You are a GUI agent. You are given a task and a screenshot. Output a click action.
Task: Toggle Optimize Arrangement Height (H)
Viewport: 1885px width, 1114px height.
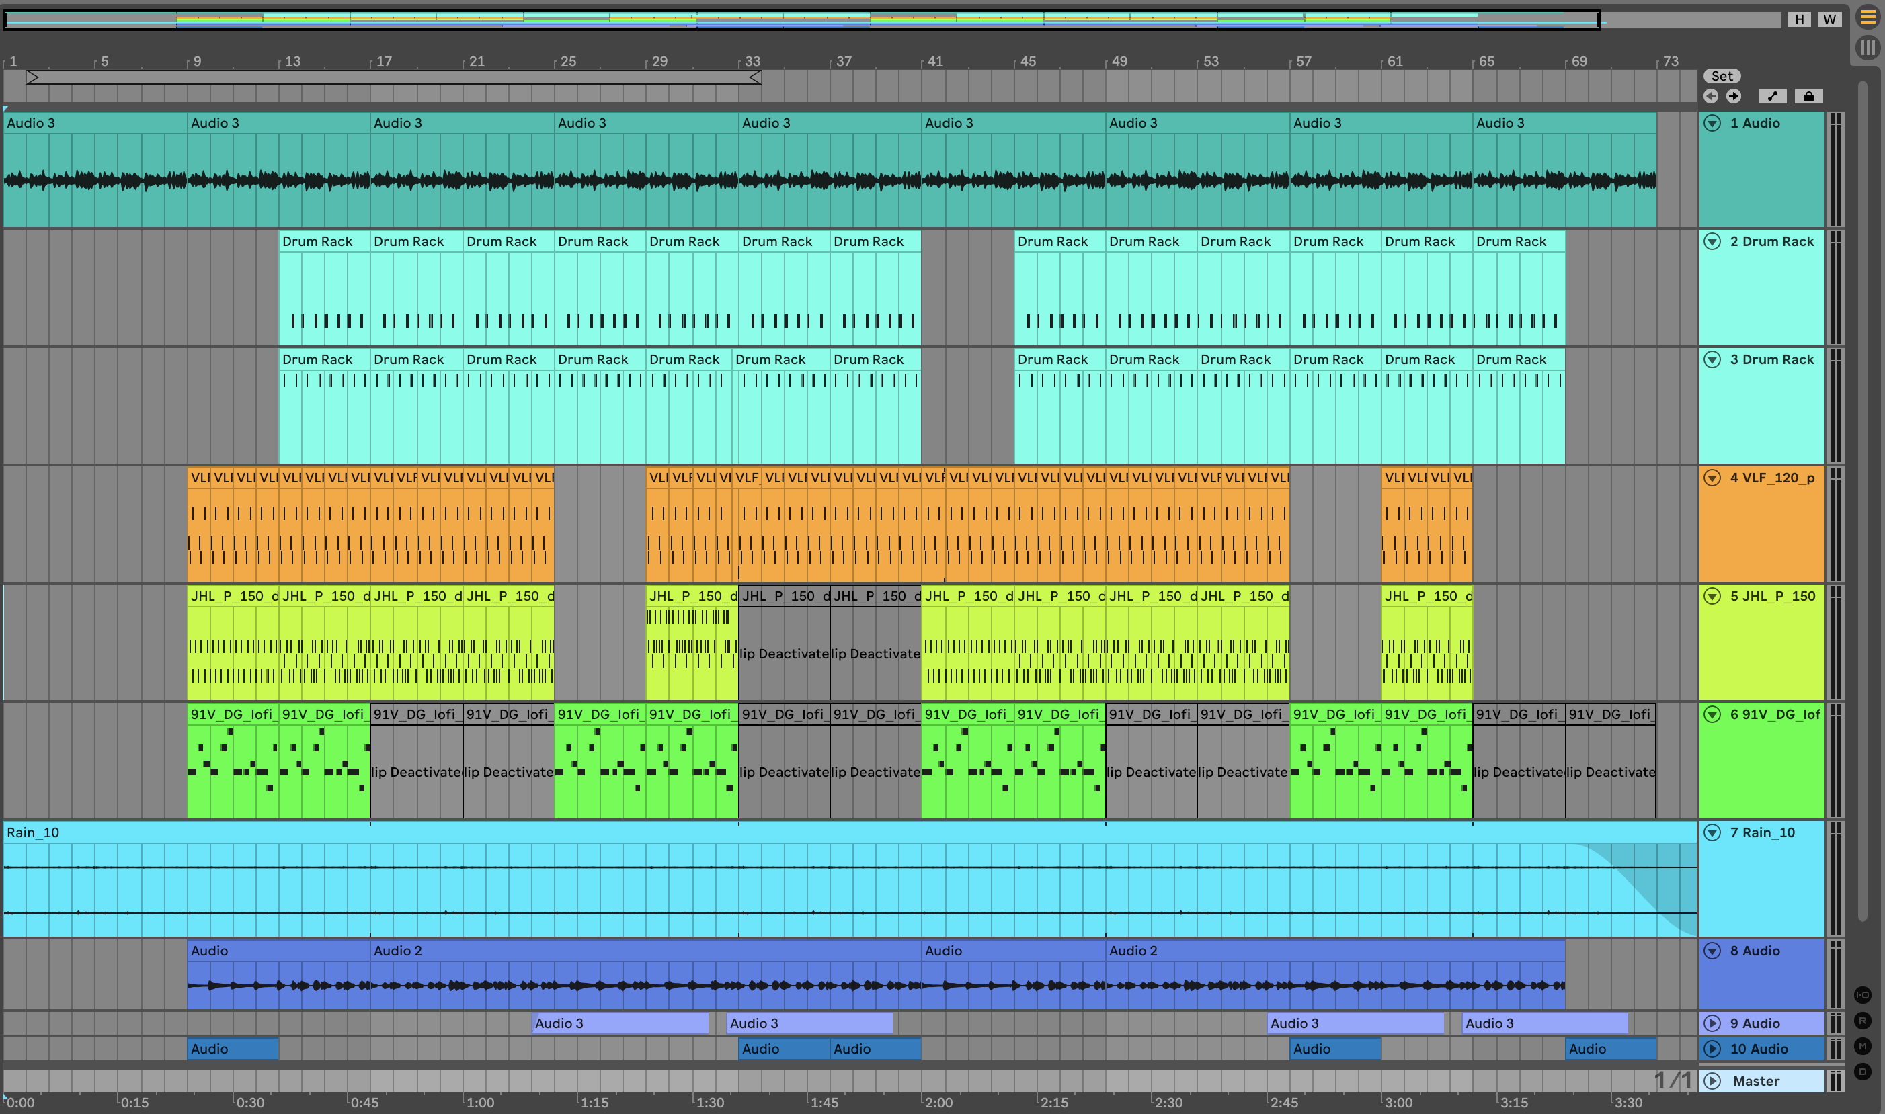(1800, 19)
